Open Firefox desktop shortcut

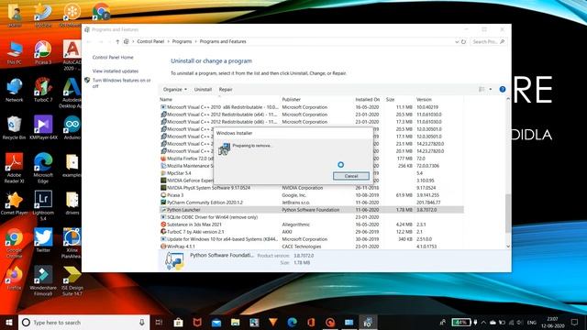[x=15, y=279]
